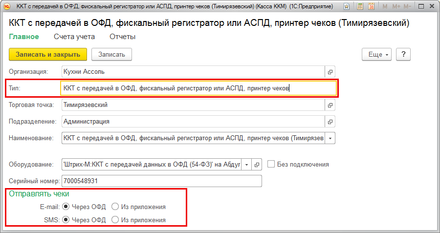440x233 pixels.
Task: Click the Записать button
Action: click(111, 54)
